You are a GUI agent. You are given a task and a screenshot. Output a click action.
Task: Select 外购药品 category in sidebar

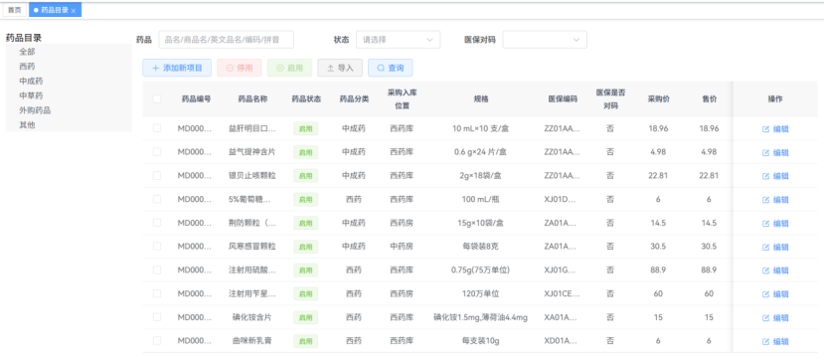35,111
